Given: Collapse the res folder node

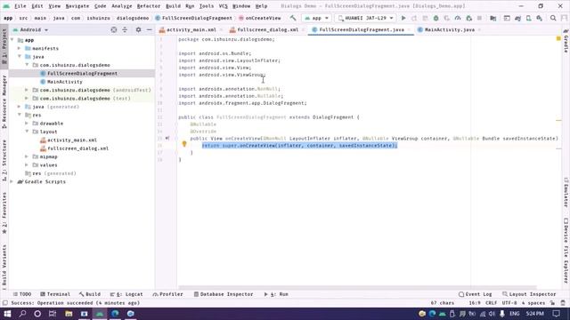Looking at the screenshot, I should [20, 115].
